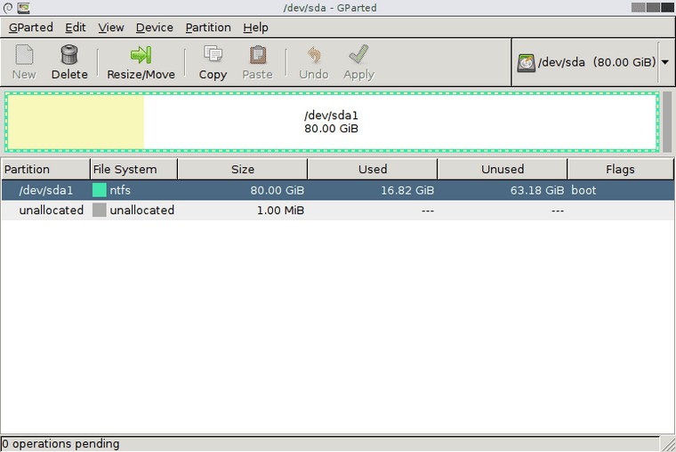Click the 16.82 GiB used cell
The width and height of the screenshot is (676, 452).
407,190
